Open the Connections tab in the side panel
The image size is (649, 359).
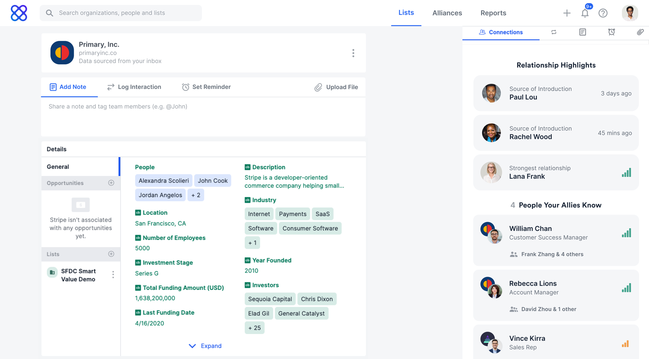501,32
